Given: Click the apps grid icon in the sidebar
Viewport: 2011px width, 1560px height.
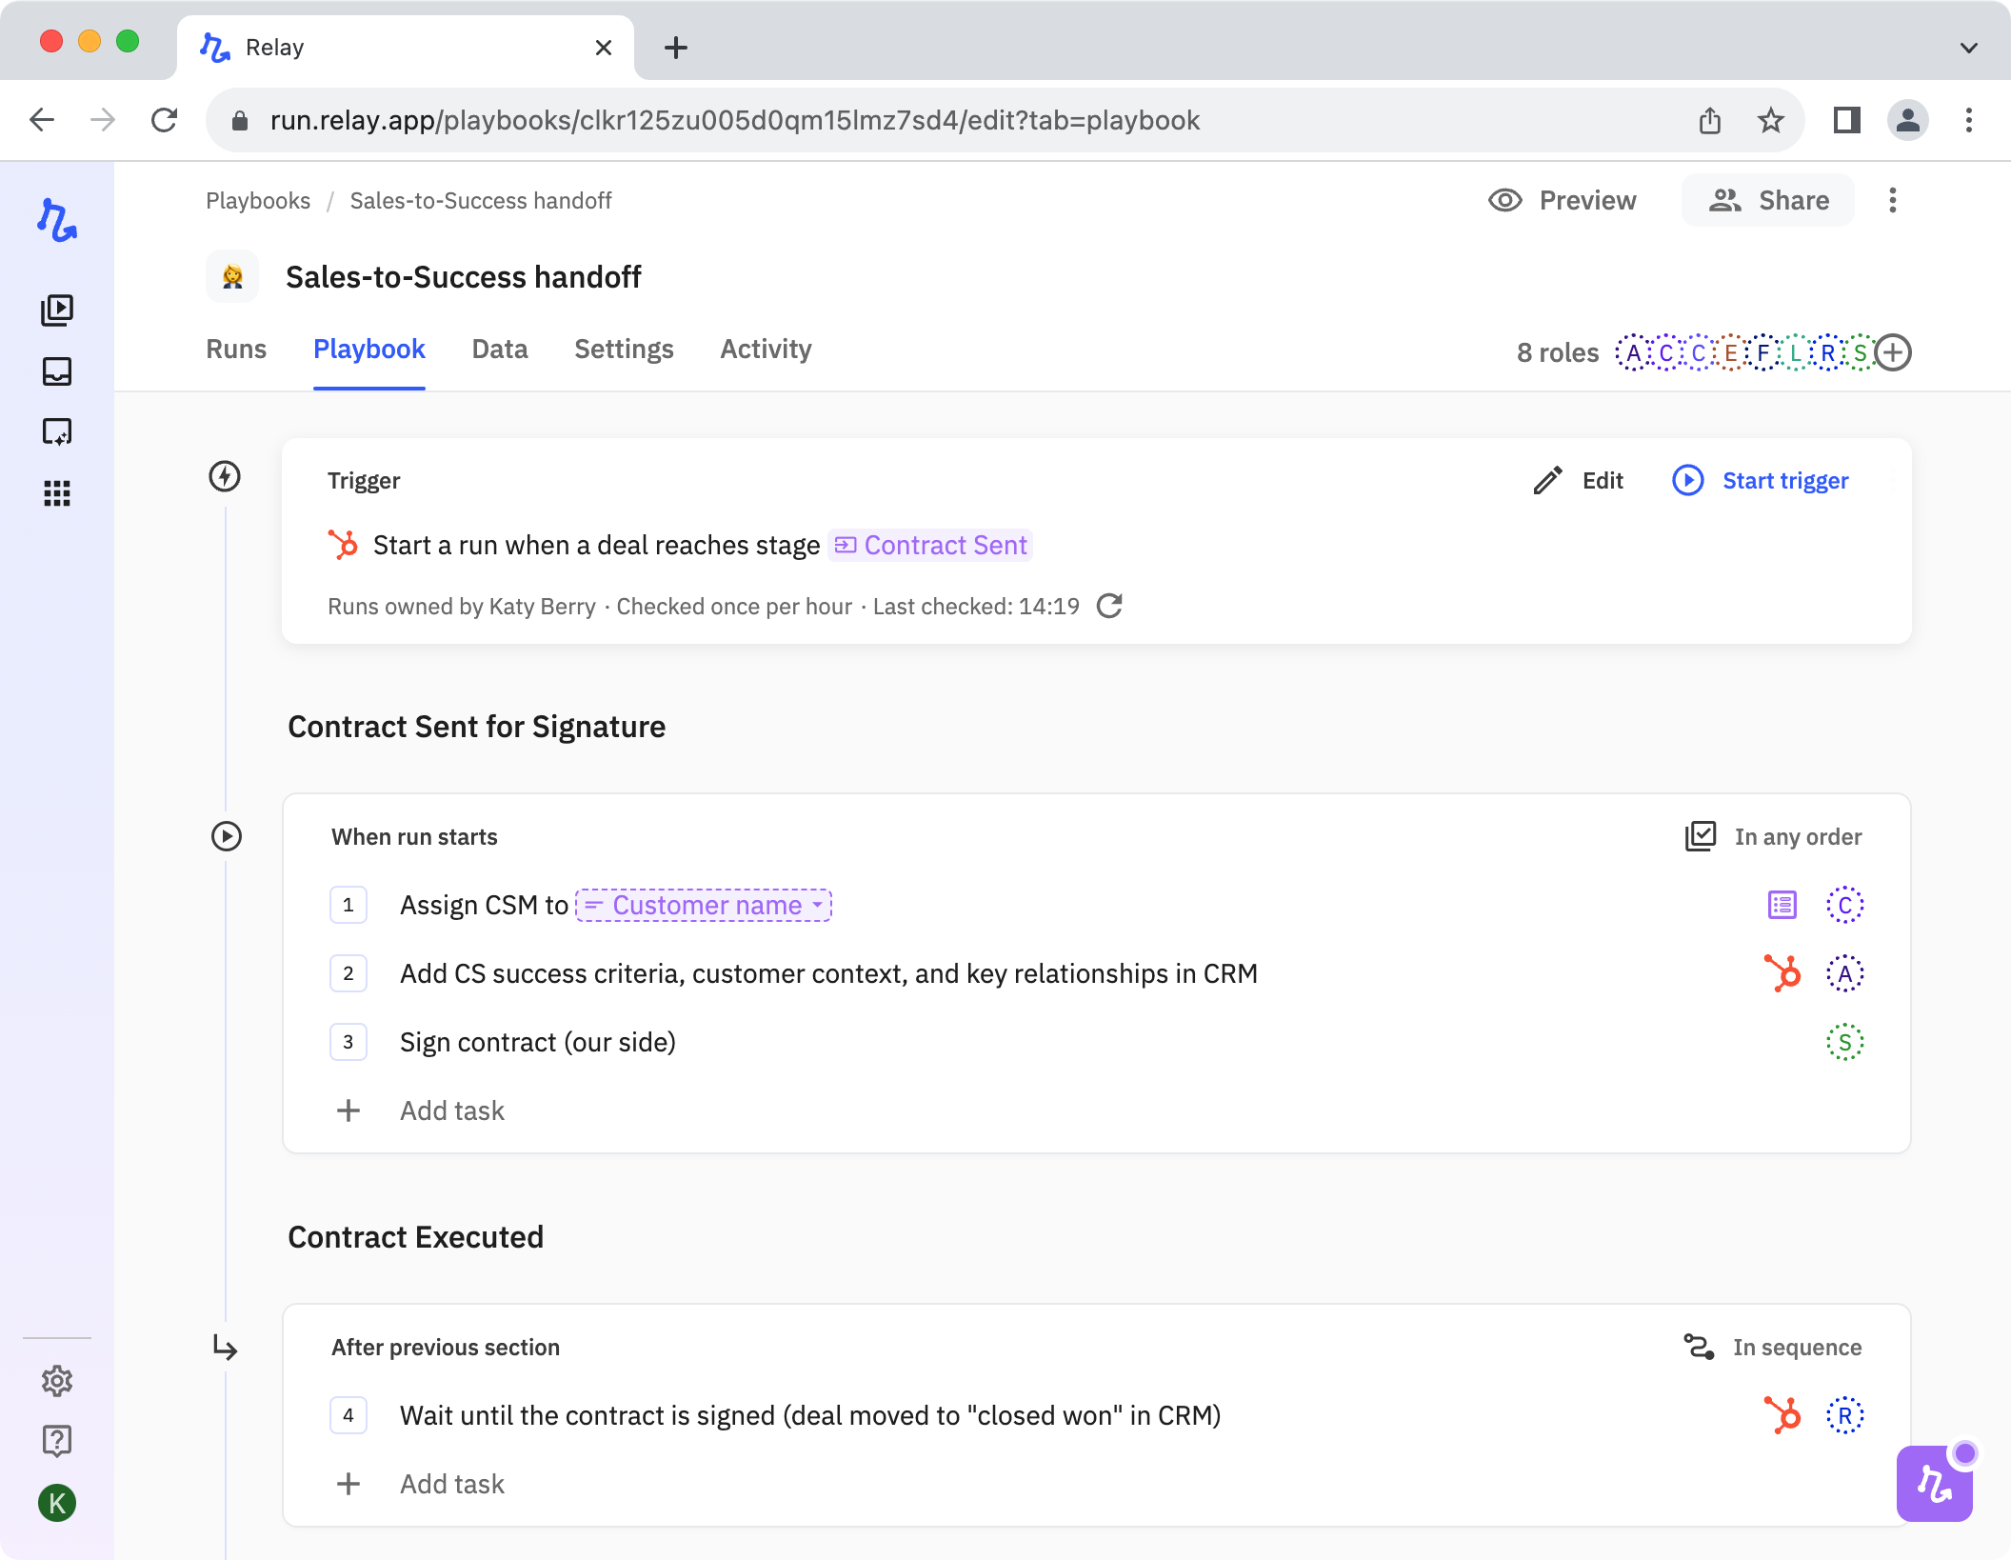Looking at the screenshot, I should [x=57, y=493].
